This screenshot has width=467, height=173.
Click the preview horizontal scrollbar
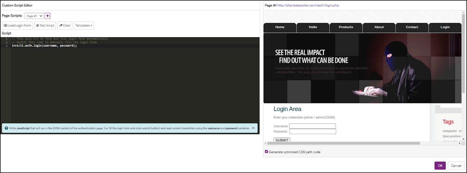[x=344, y=143]
